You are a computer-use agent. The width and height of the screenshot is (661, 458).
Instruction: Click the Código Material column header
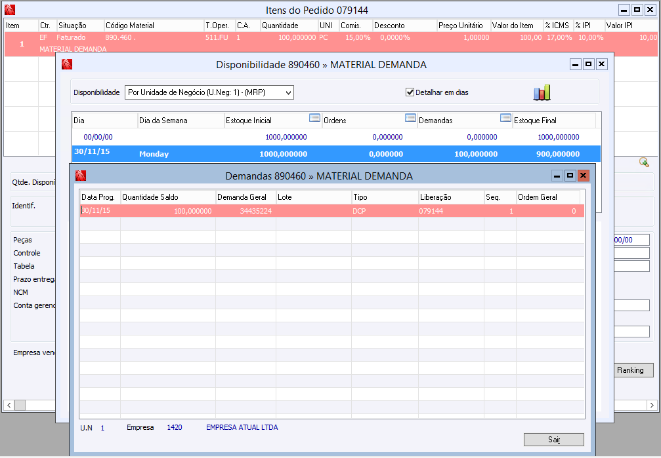154,26
